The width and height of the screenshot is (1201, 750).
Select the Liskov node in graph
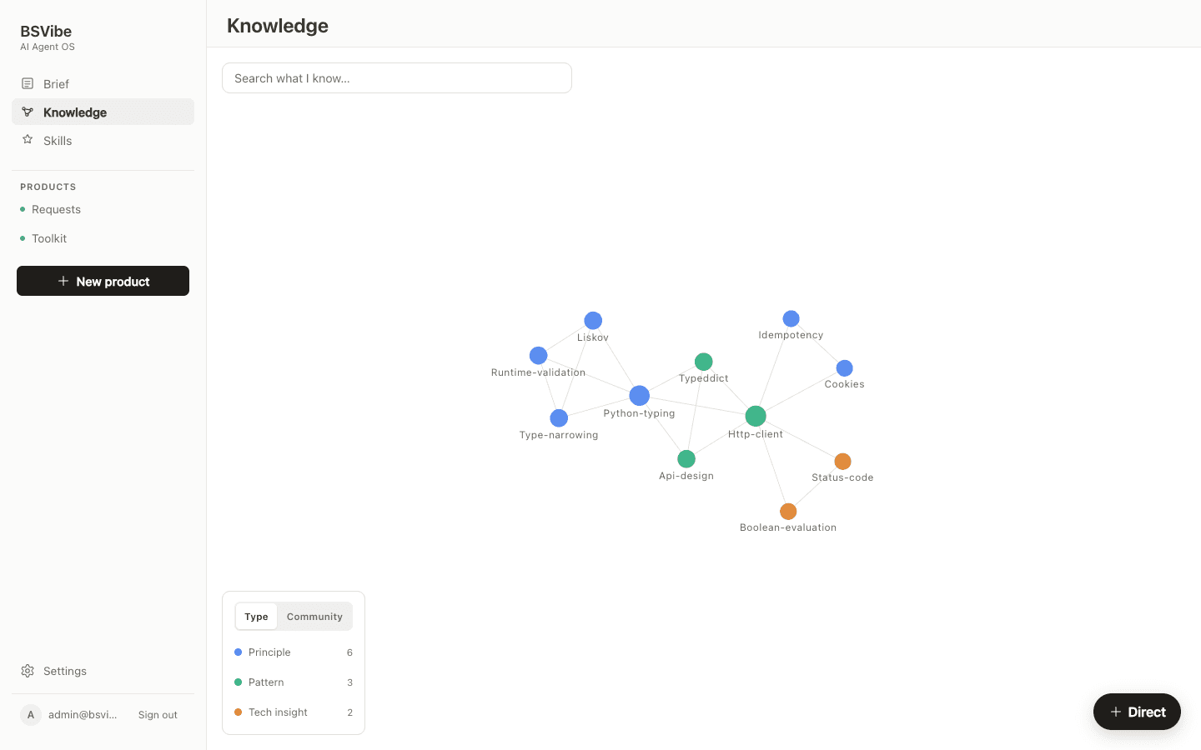click(x=593, y=321)
